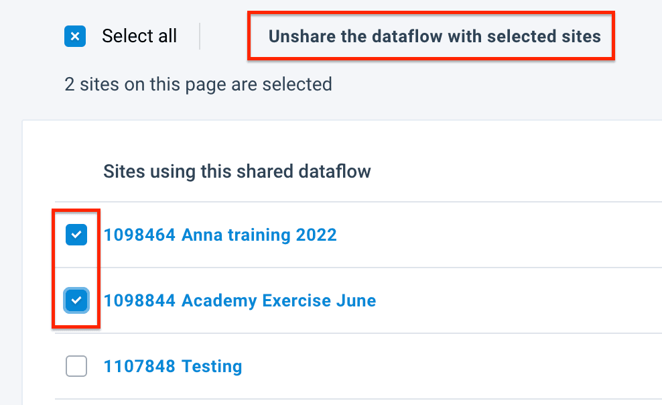The width and height of the screenshot is (662, 405).
Task: Deselect the Academy Exercise June checkbox
Action: [x=76, y=300]
